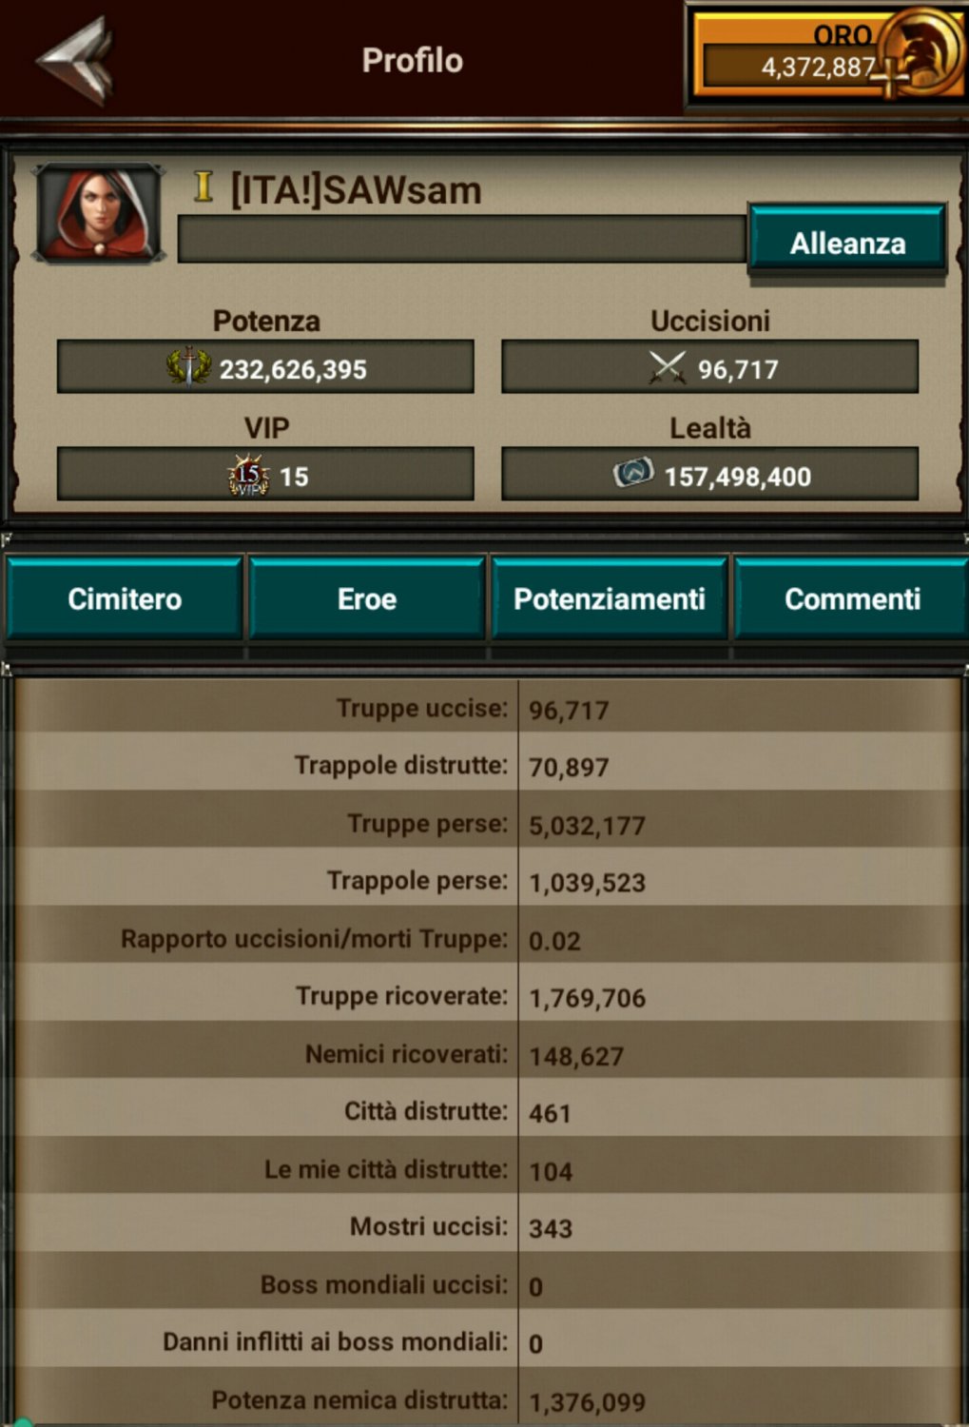
Task: Select the Mostri uccisi stats row
Action: (487, 1227)
